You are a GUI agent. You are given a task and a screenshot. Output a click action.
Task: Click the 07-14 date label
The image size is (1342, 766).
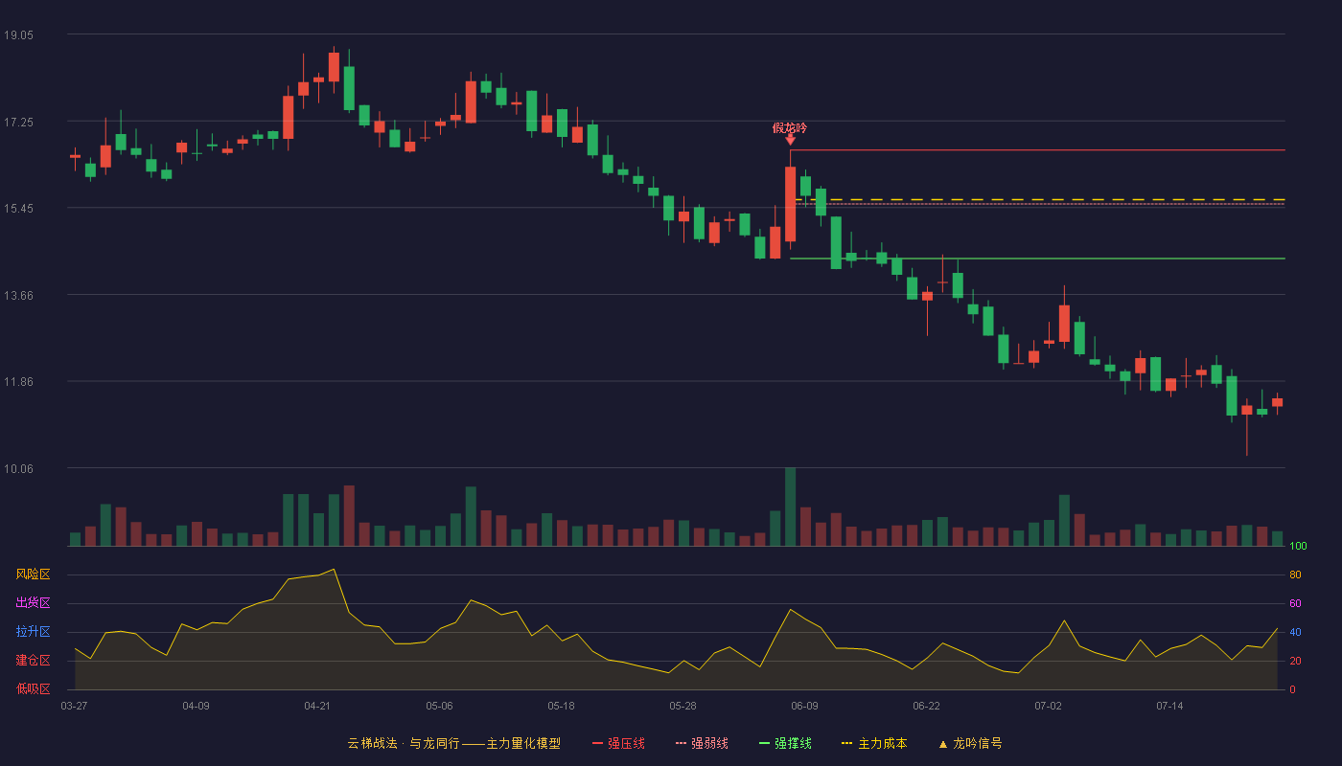1169,706
